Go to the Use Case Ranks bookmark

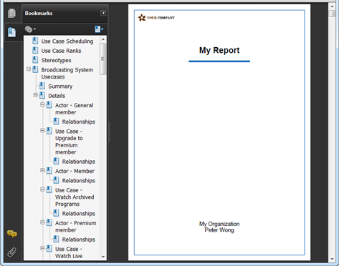pos(61,51)
